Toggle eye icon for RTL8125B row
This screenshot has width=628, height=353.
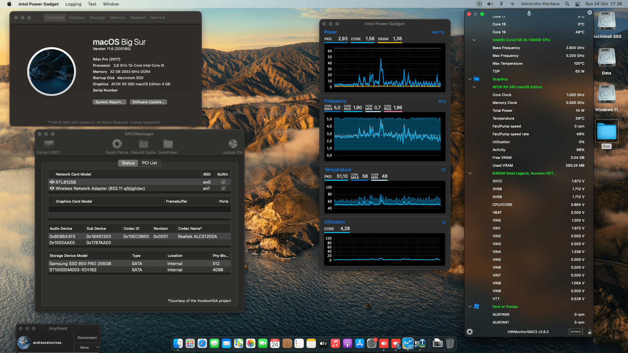point(52,182)
